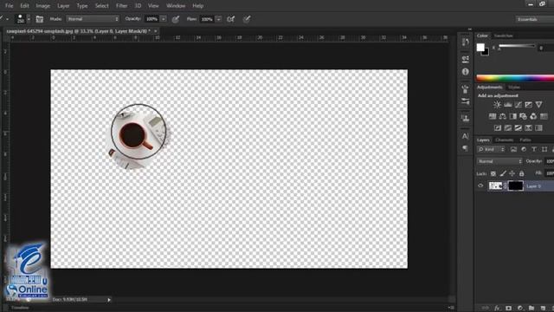Open the layer filter Kind dropdown
The width and height of the screenshot is (554, 312).
[x=491, y=149]
